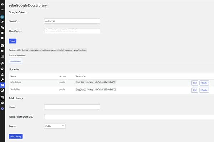The width and height of the screenshot is (214, 142).
Task: Open Posts via the pushpin icon
Action: [x=2, y=22]
